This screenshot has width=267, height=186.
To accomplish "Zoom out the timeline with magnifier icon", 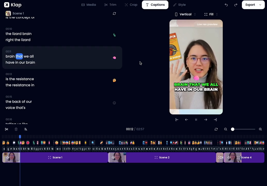I will point(225,129).
